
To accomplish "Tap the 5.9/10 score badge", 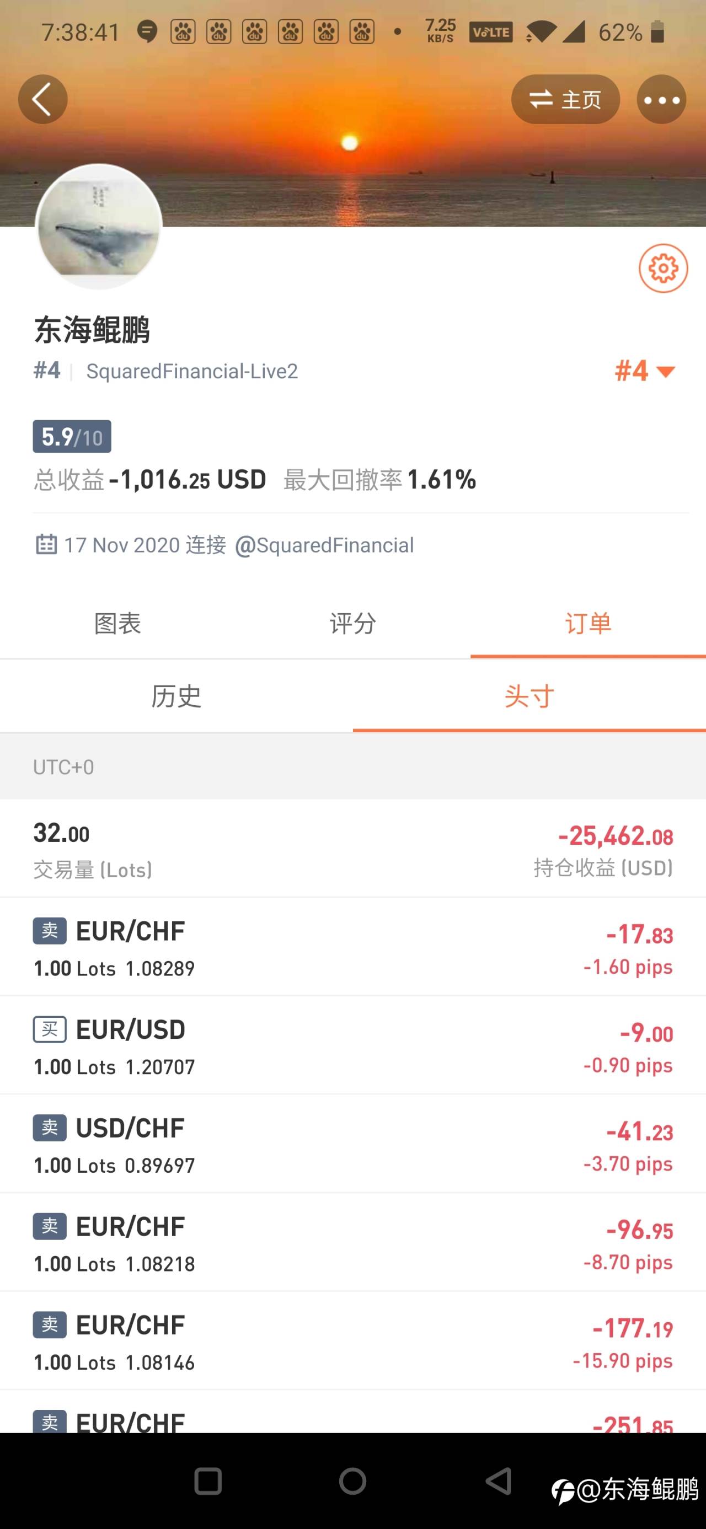I will (x=72, y=437).
